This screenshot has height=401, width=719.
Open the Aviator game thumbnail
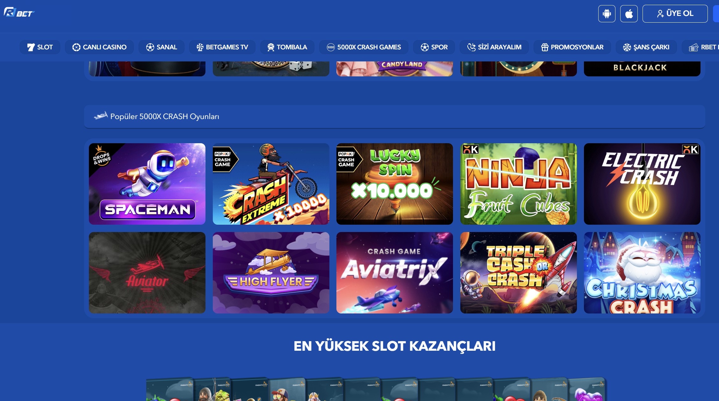coord(147,273)
